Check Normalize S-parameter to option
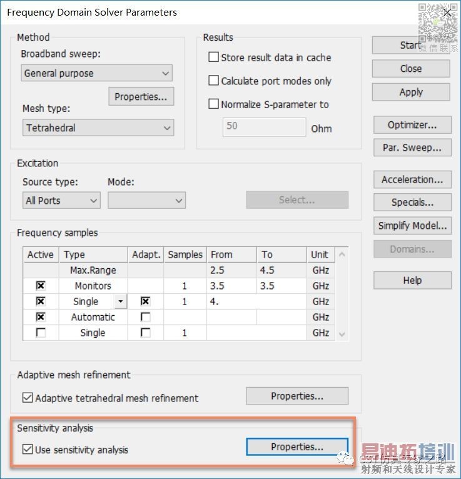 213,104
